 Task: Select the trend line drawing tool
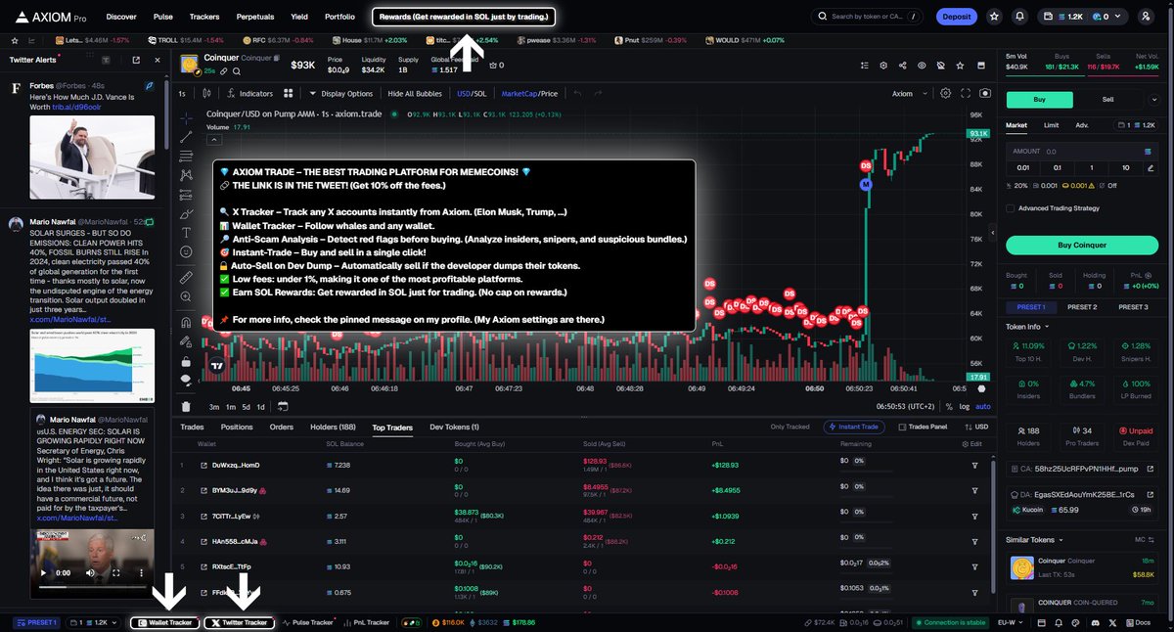coord(186,138)
